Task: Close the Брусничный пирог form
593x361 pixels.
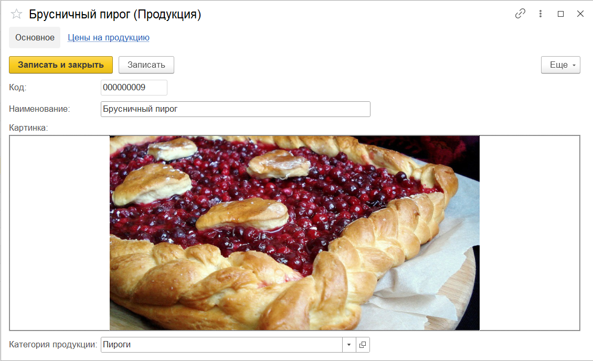Action: point(580,14)
